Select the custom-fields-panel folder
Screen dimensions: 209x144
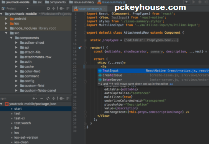[x=36, y=90]
